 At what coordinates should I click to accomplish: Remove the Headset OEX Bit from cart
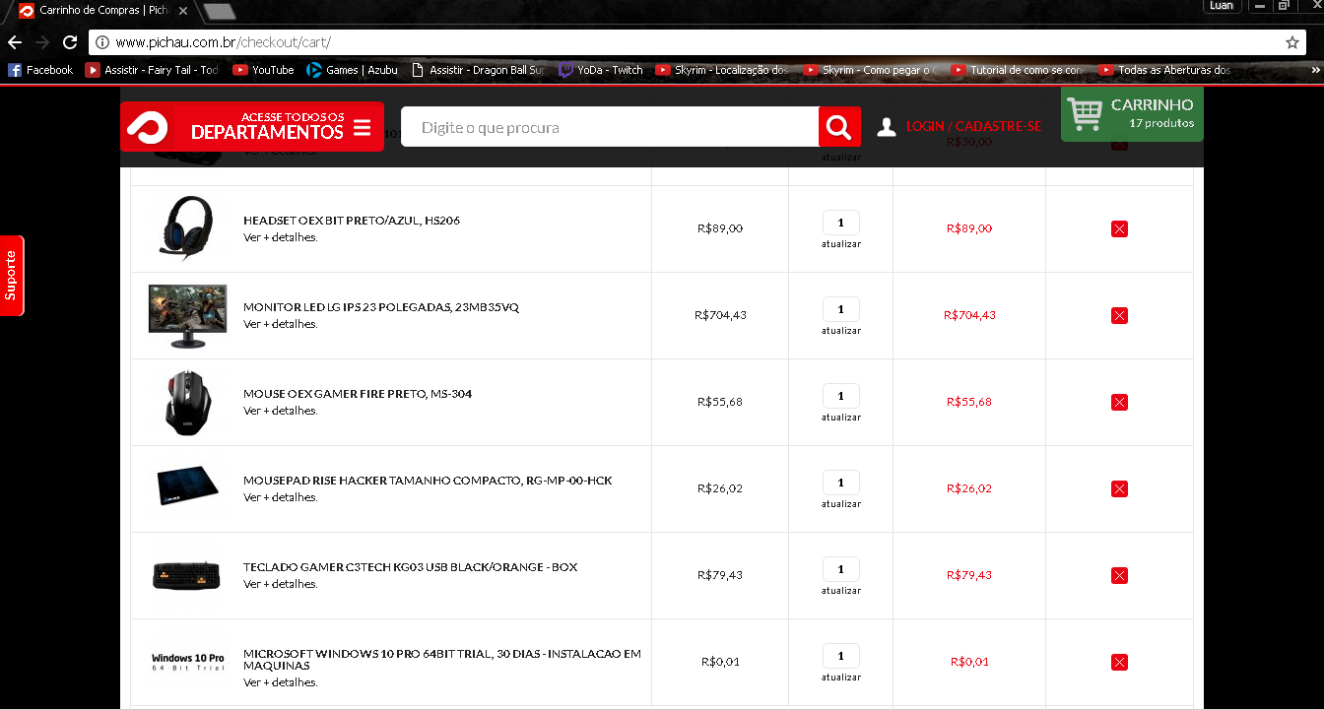pos(1119,228)
